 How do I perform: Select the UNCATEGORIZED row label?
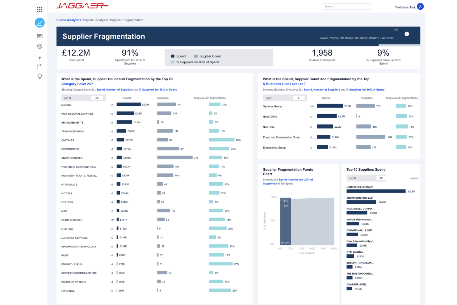pyautogui.click(x=72, y=158)
